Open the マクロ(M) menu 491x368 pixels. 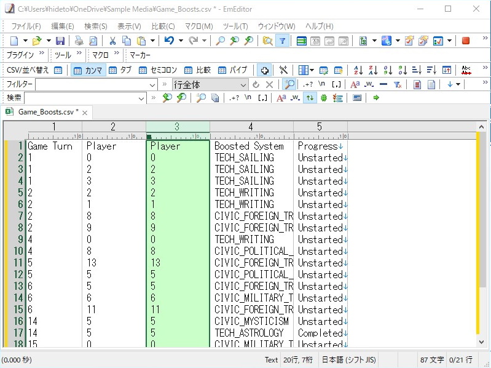pos(199,26)
